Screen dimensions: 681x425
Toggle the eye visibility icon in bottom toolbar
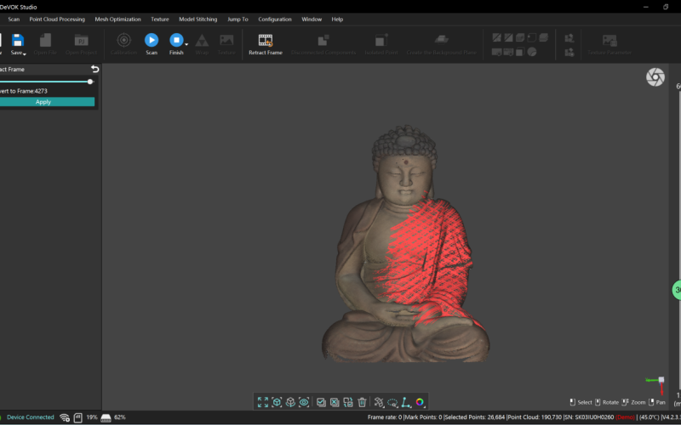point(304,402)
